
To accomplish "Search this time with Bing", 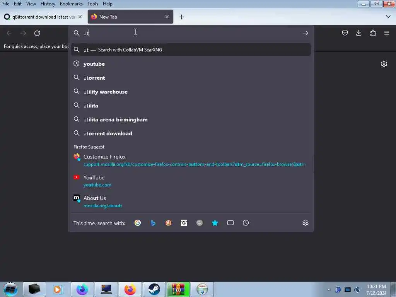I will (153, 223).
